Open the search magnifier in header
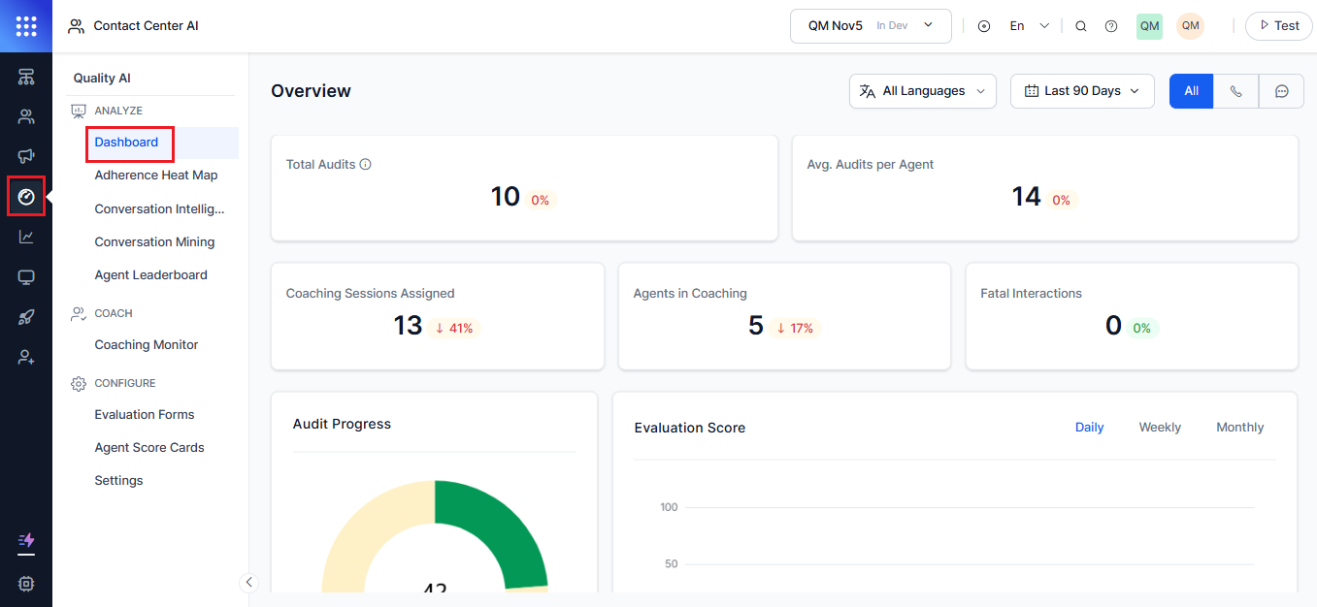Screen dimensions: 1317x607 point(1080,26)
